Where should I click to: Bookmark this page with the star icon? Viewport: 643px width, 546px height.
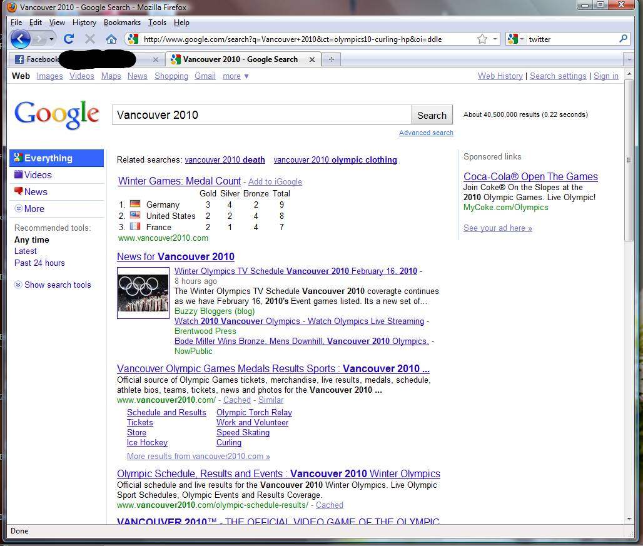tap(482, 39)
